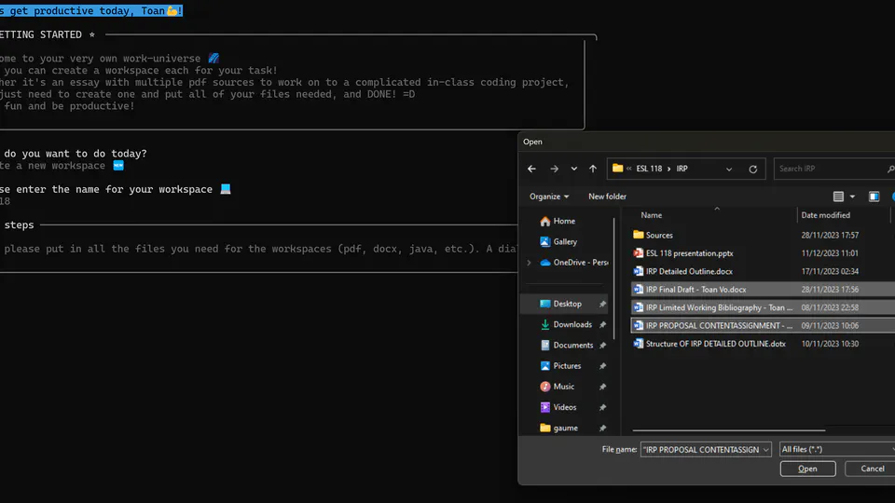The height and width of the screenshot is (503, 895).
Task: Expand the OneDrive tree node
Action: [x=530, y=263]
